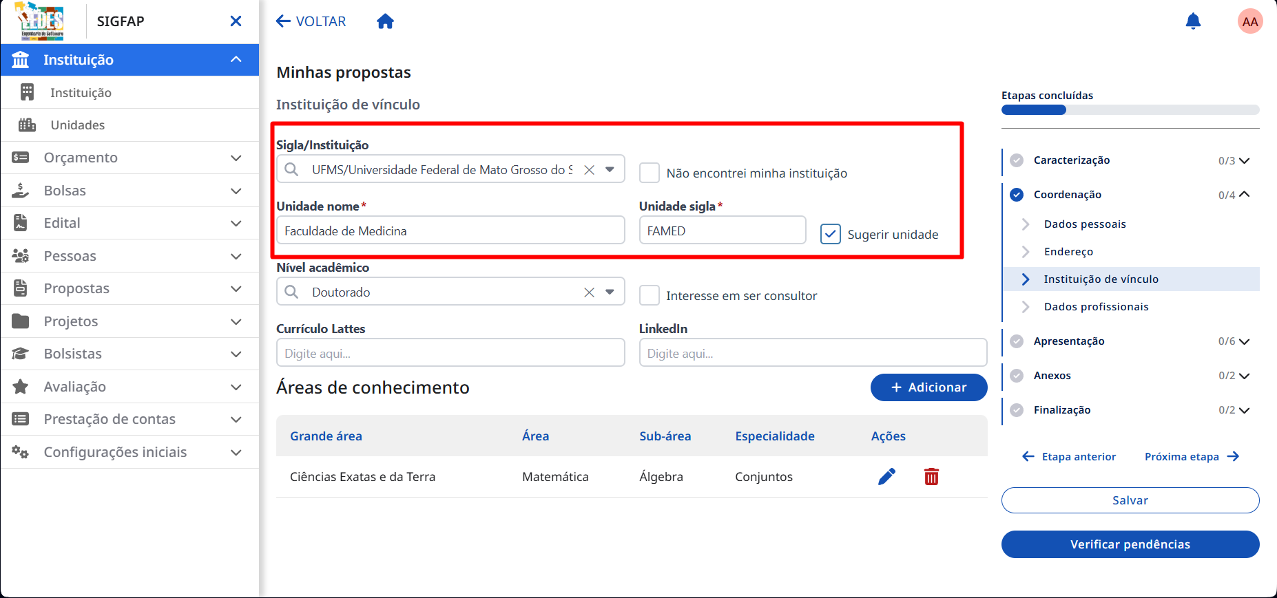The width and height of the screenshot is (1277, 598).
Task: Close the SIGFAP sidebar with the X
Action: coord(236,21)
